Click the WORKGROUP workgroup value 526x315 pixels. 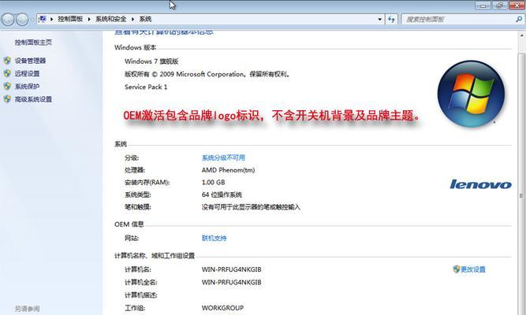pyautogui.click(x=222, y=308)
